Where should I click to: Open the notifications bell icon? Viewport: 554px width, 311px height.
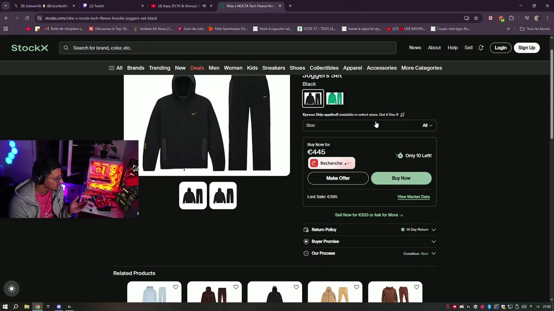point(480,48)
